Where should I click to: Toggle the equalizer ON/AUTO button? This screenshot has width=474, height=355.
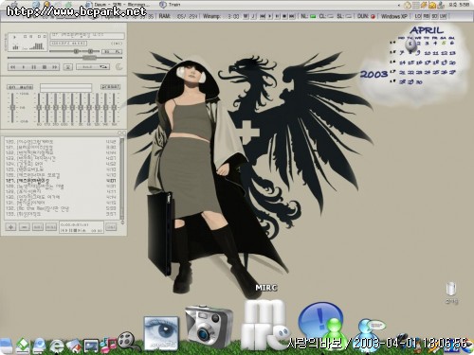[20, 87]
